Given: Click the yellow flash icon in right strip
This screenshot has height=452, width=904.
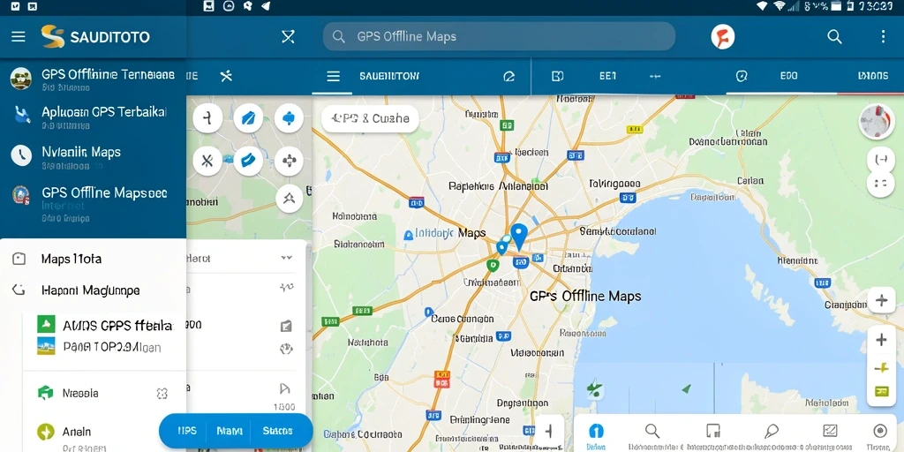Looking at the screenshot, I should click(881, 367).
